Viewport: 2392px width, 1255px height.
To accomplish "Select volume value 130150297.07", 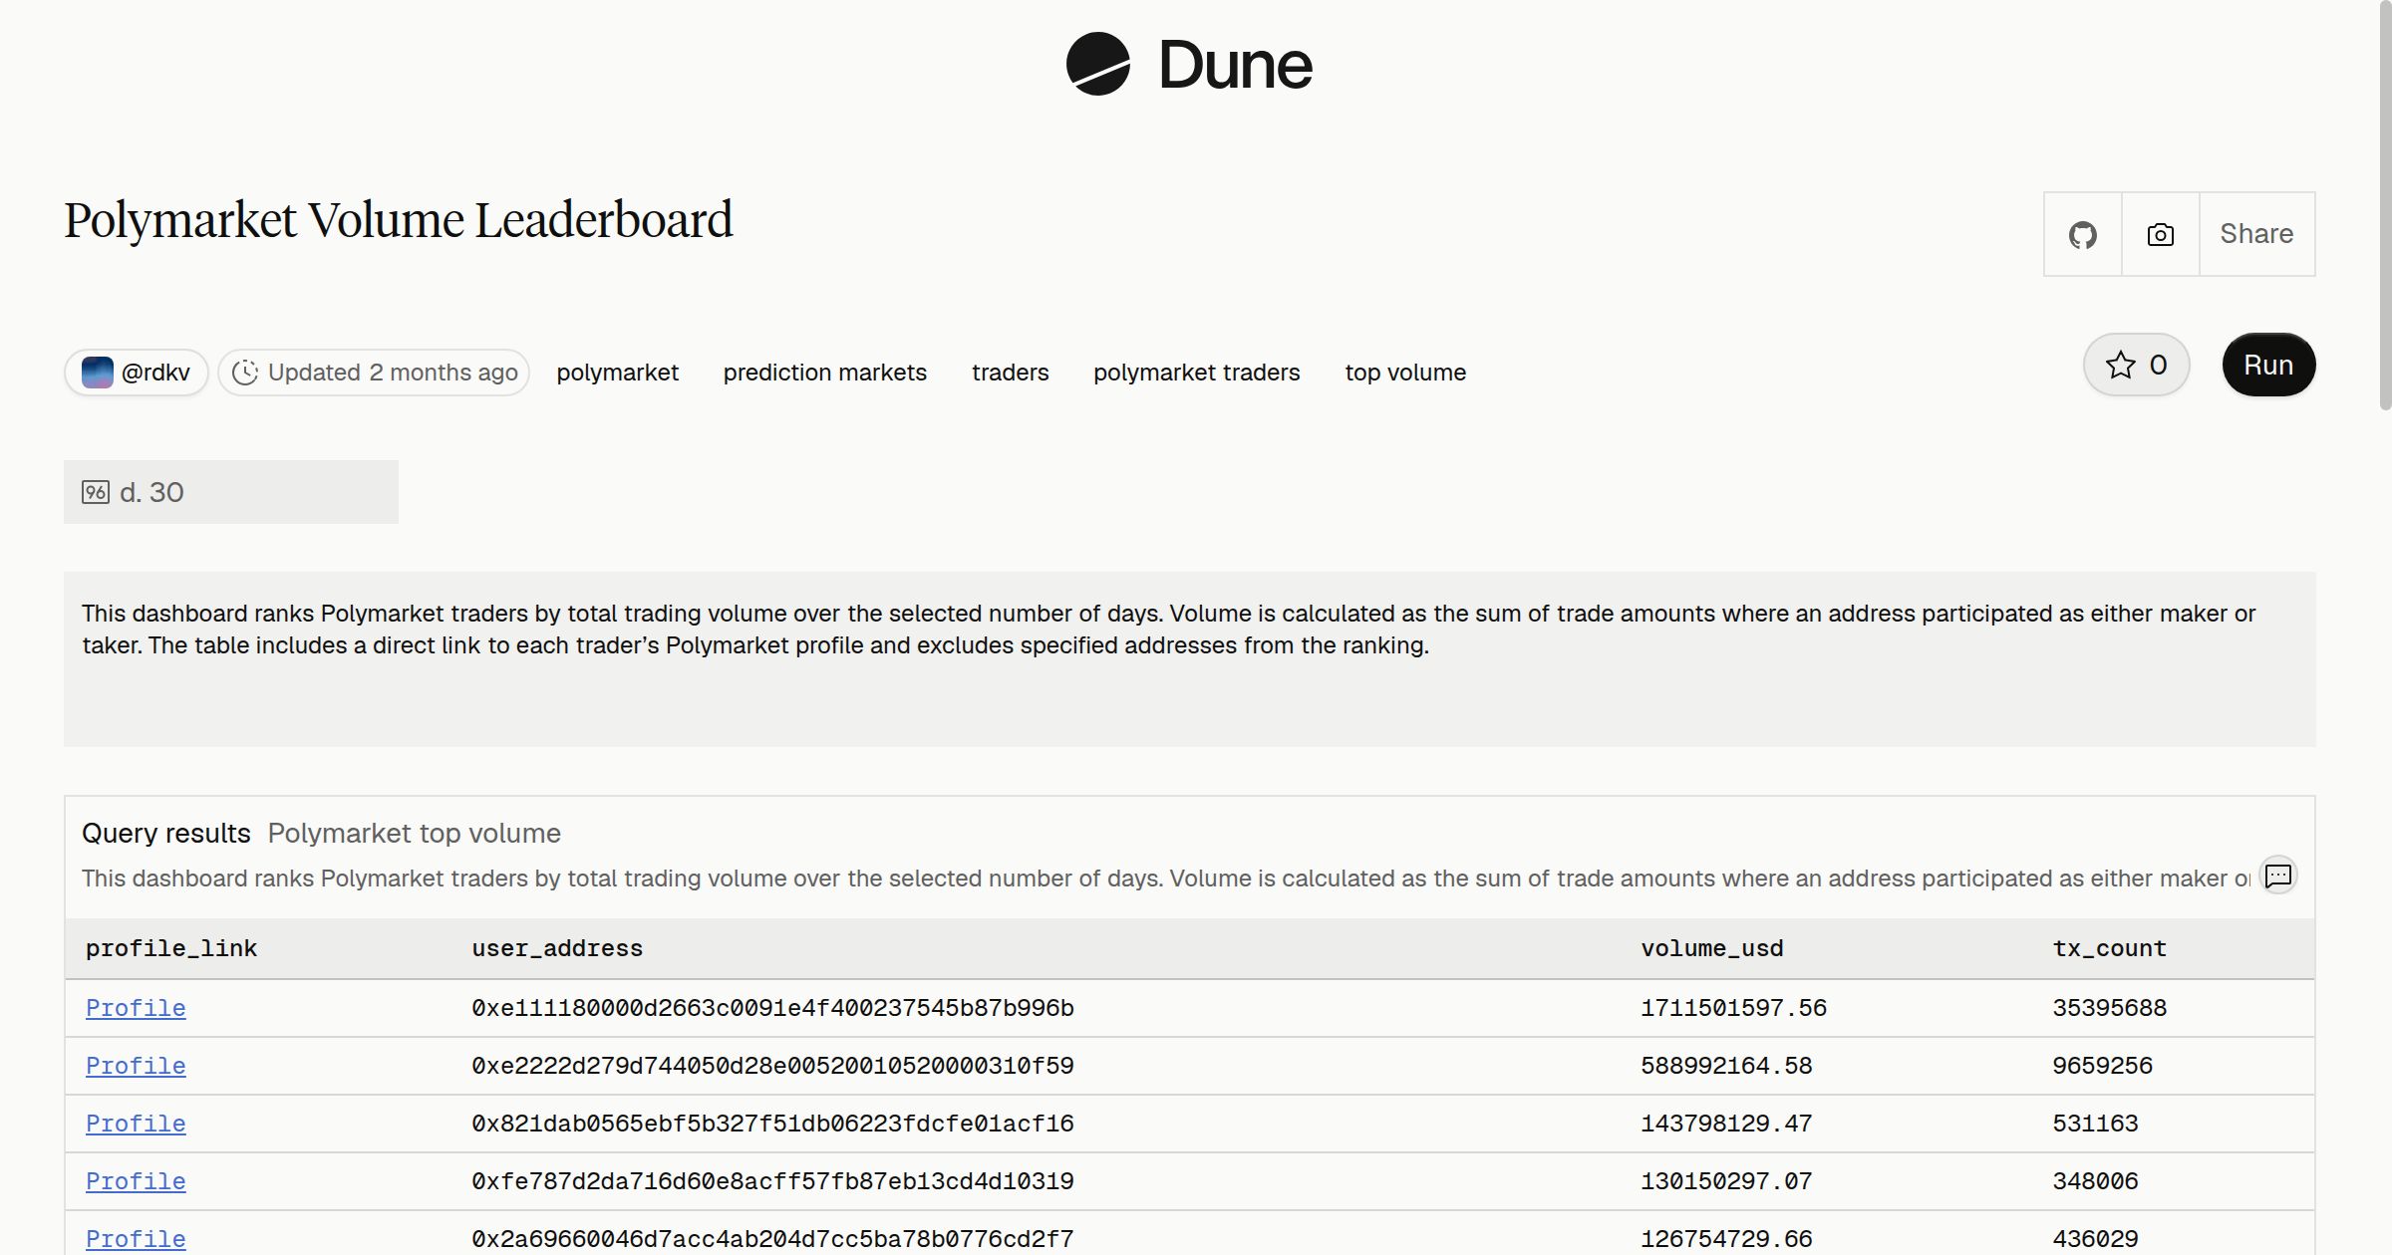I will click(x=1726, y=1181).
